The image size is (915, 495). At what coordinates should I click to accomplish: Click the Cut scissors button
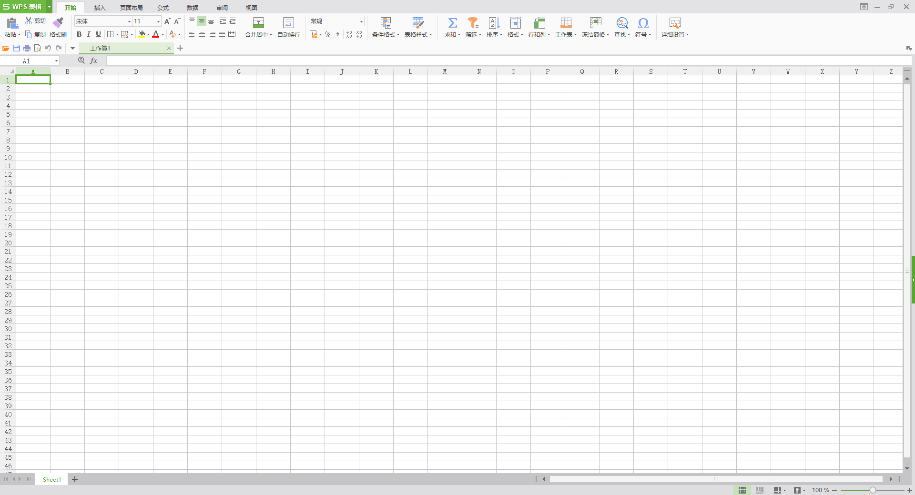35,21
